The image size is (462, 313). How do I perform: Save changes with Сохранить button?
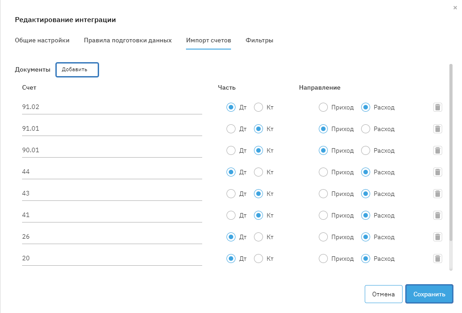(429, 294)
